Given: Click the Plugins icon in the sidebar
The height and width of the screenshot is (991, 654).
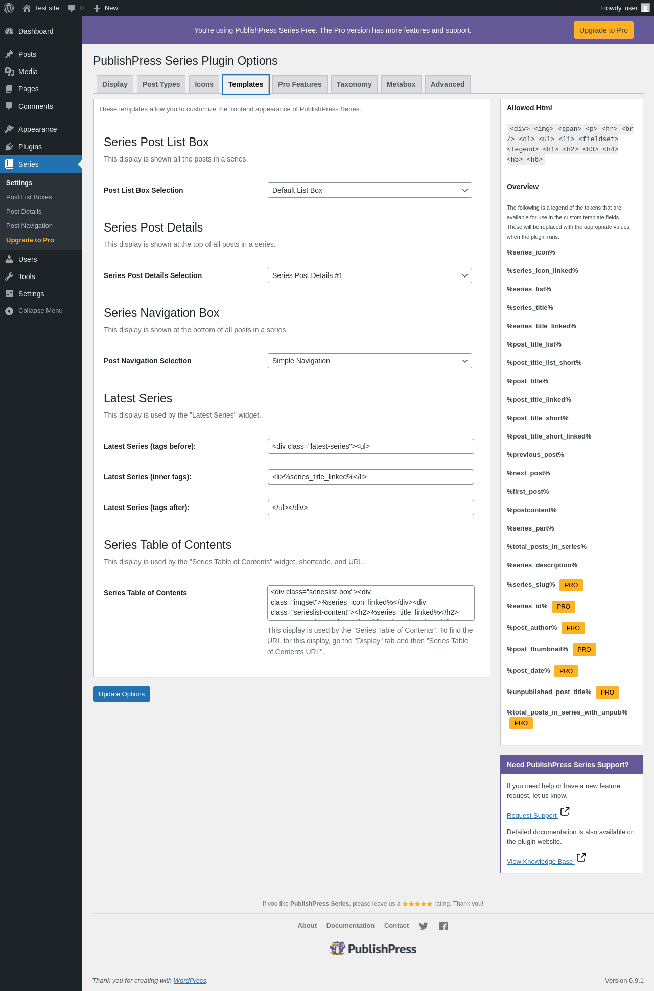Looking at the screenshot, I should pos(9,147).
